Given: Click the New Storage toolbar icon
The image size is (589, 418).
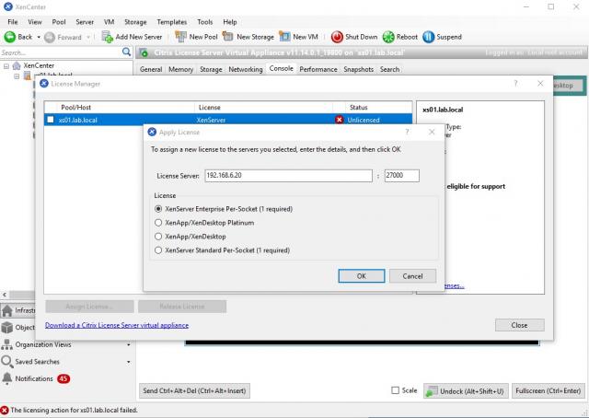Looking at the screenshot, I should 228,37.
